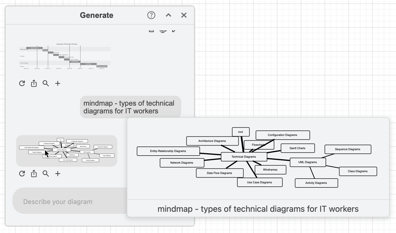Share the generated Gantt chart diagram
The height and width of the screenshot is (233, 396).
(x=34, y=83)
